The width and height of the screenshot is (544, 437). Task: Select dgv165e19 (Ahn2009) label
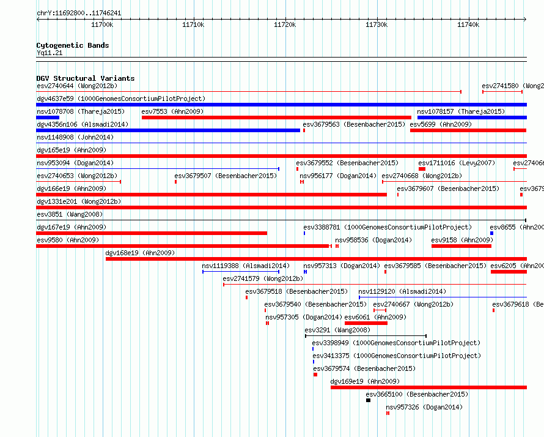point(72,150)
